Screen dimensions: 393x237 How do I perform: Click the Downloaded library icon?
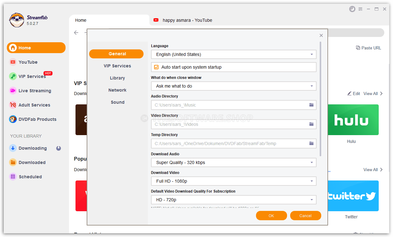(x=13, y=162)
